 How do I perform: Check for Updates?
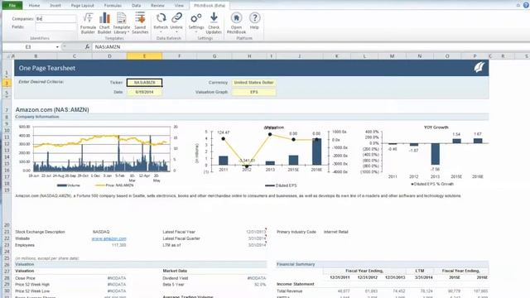tap(214, 23)
